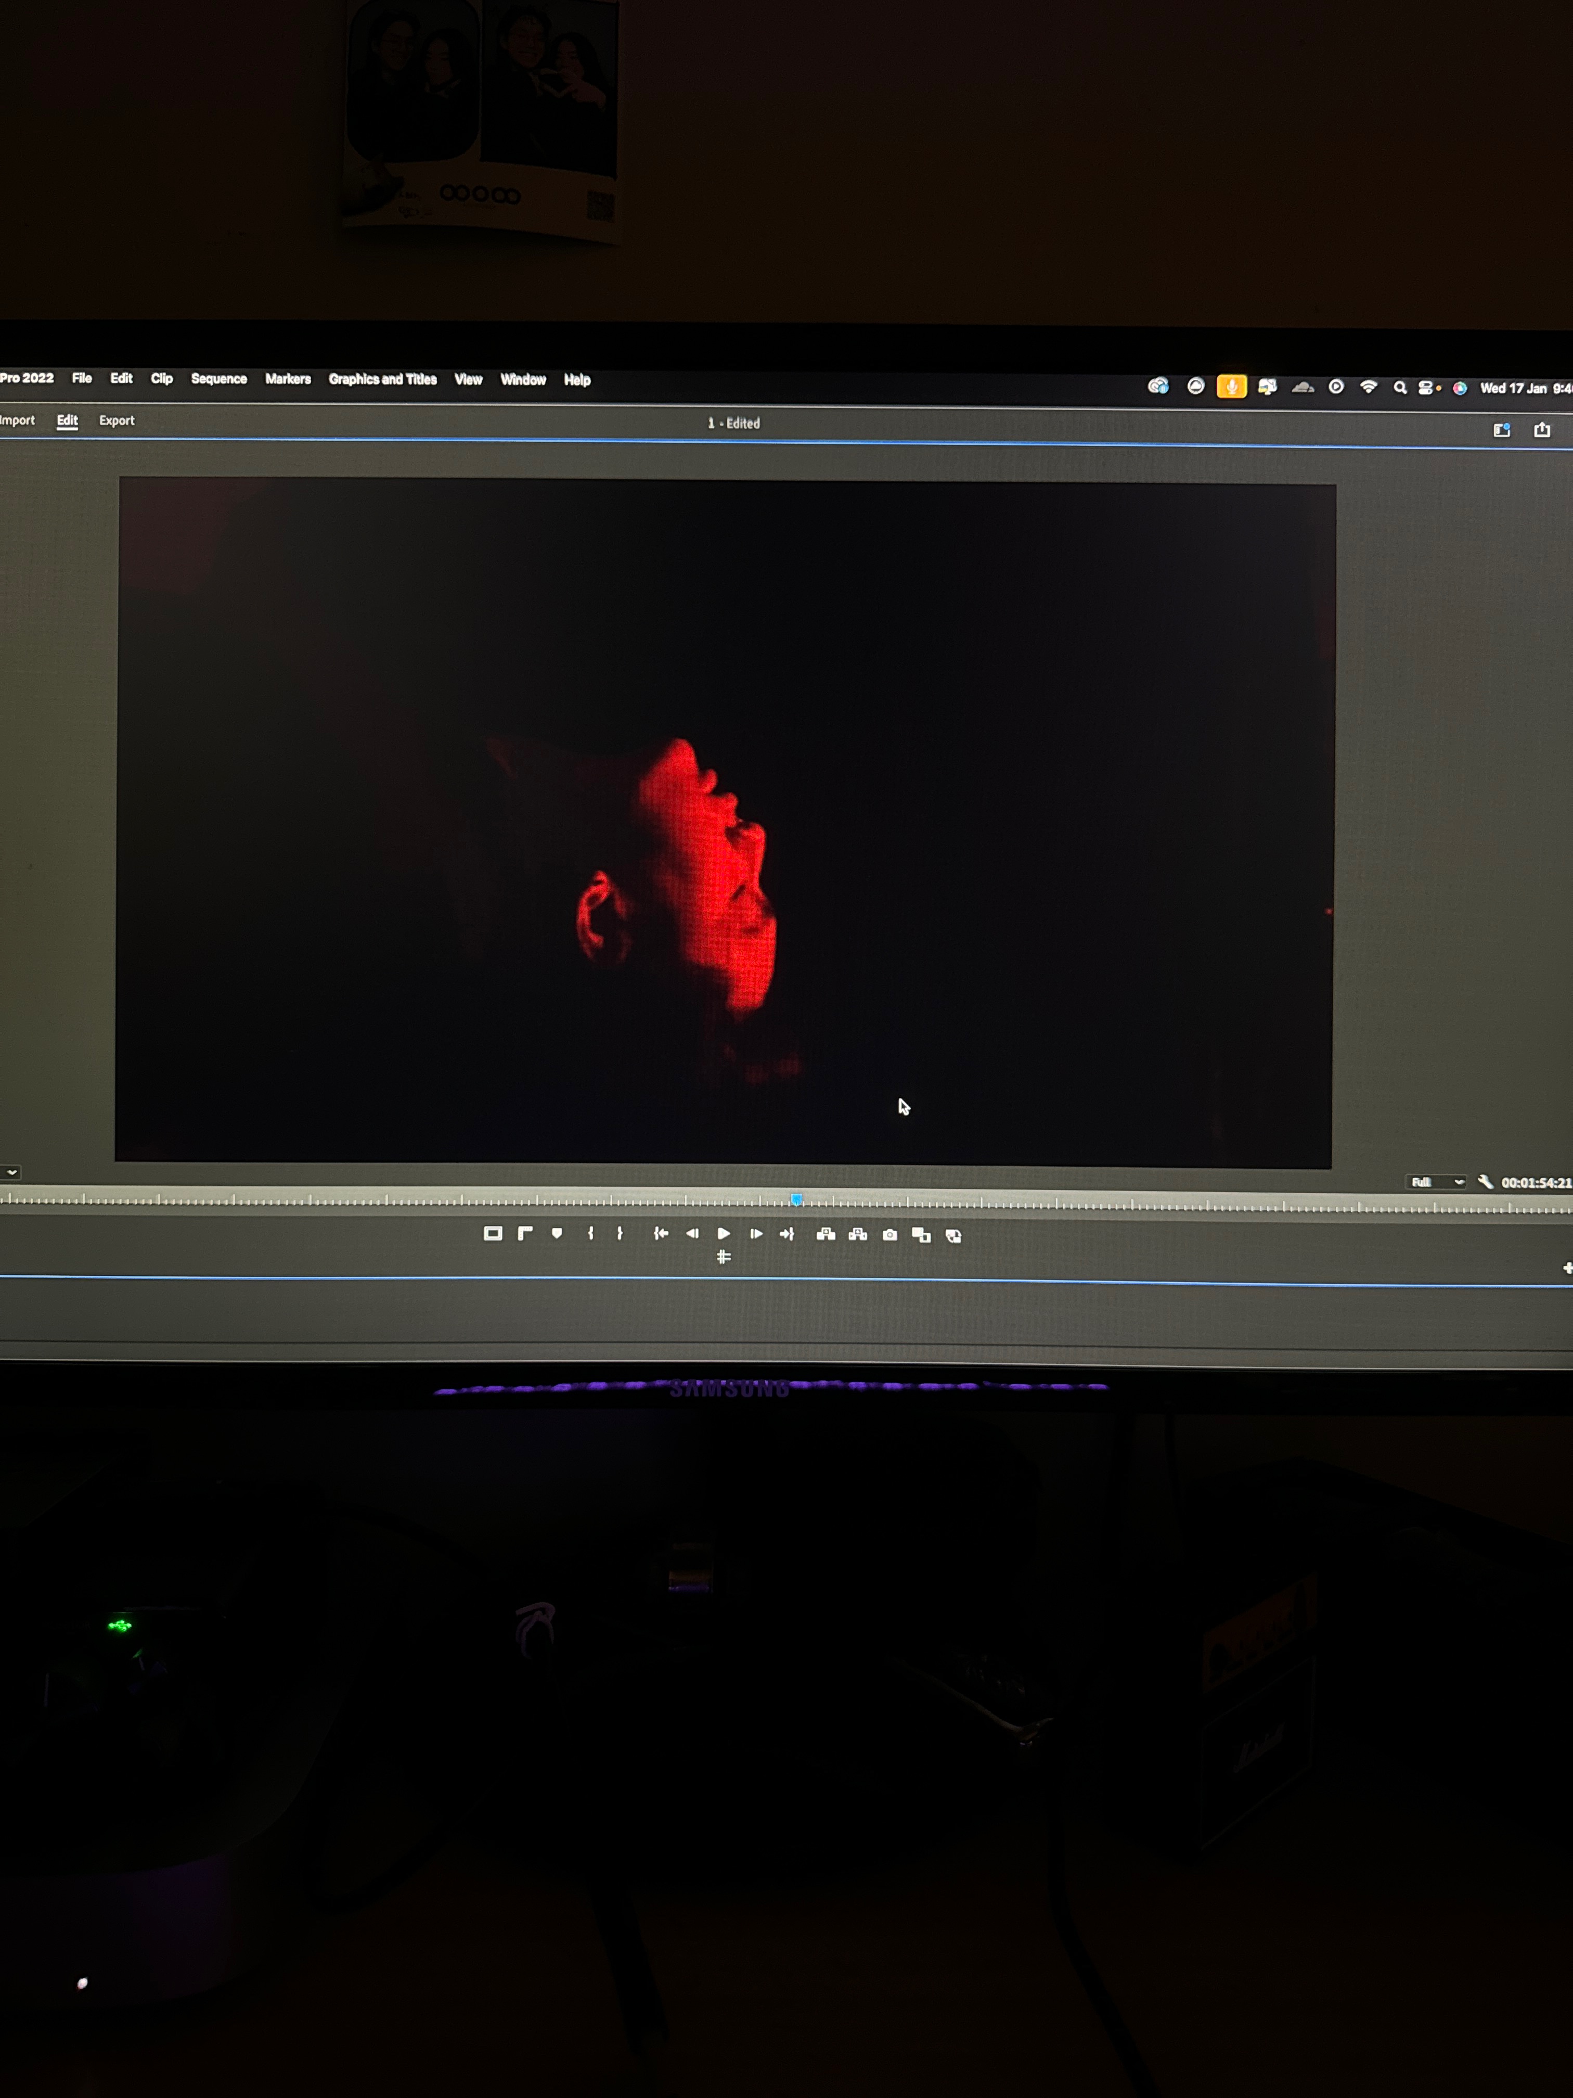This screenshot has height=2098, width=1573.
Task: Open monitor settings wrench menu
Action: click(1485, 1182)
